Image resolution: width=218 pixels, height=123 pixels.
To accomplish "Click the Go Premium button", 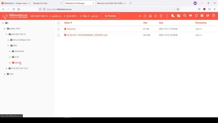I will (110, 16).
